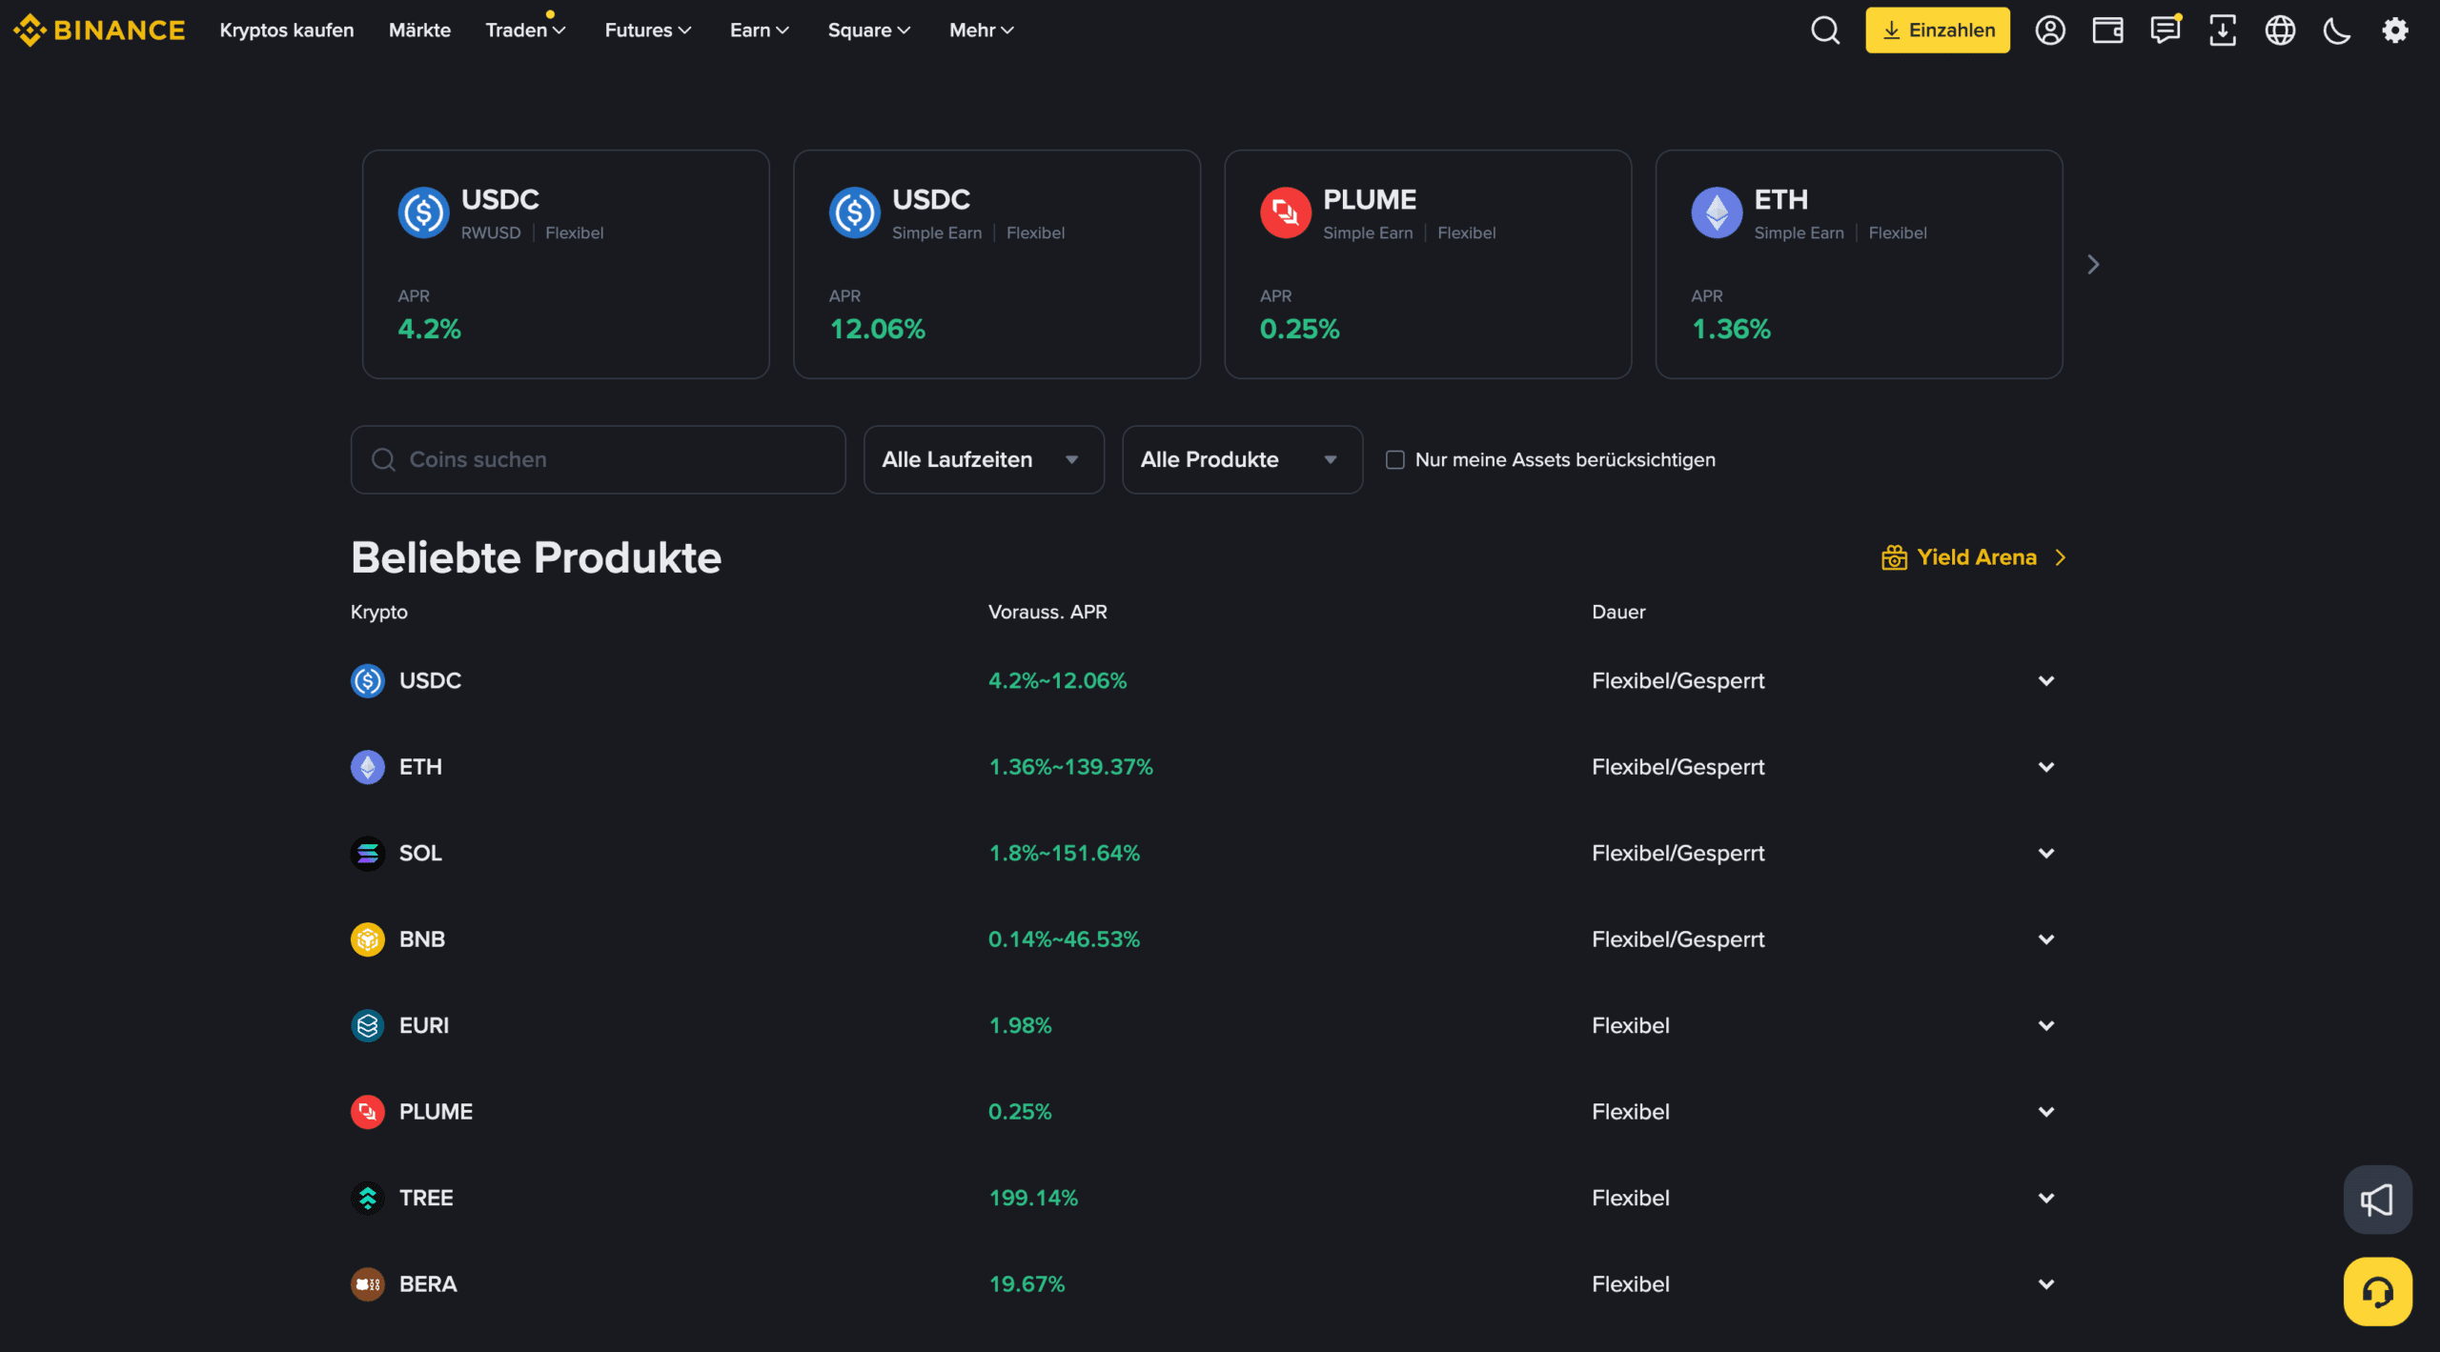Open the Alle Laufzeiten dropdown
This screenshot has height=1352, width=2440.
pos(983,460)
